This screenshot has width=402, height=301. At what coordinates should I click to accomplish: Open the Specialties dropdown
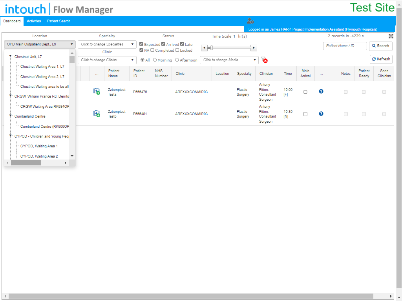(107, 44)
